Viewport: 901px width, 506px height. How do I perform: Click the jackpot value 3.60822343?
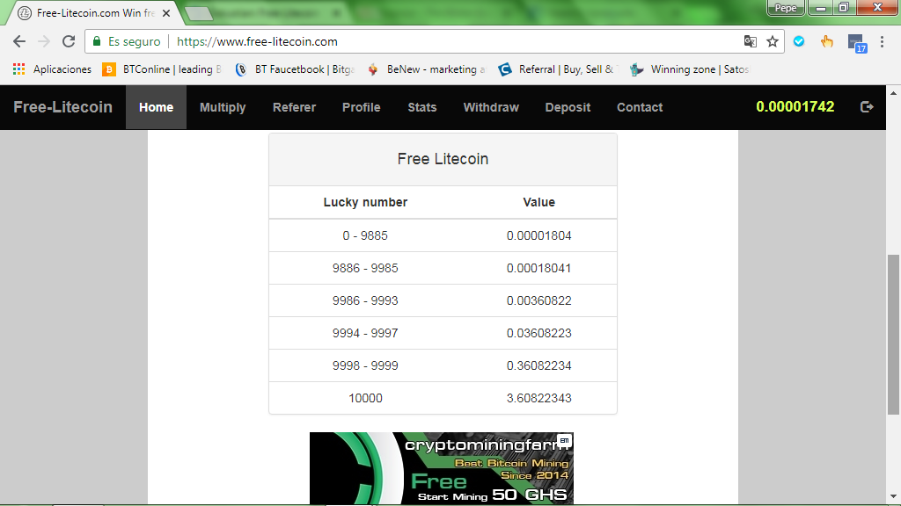click(539, 398)
